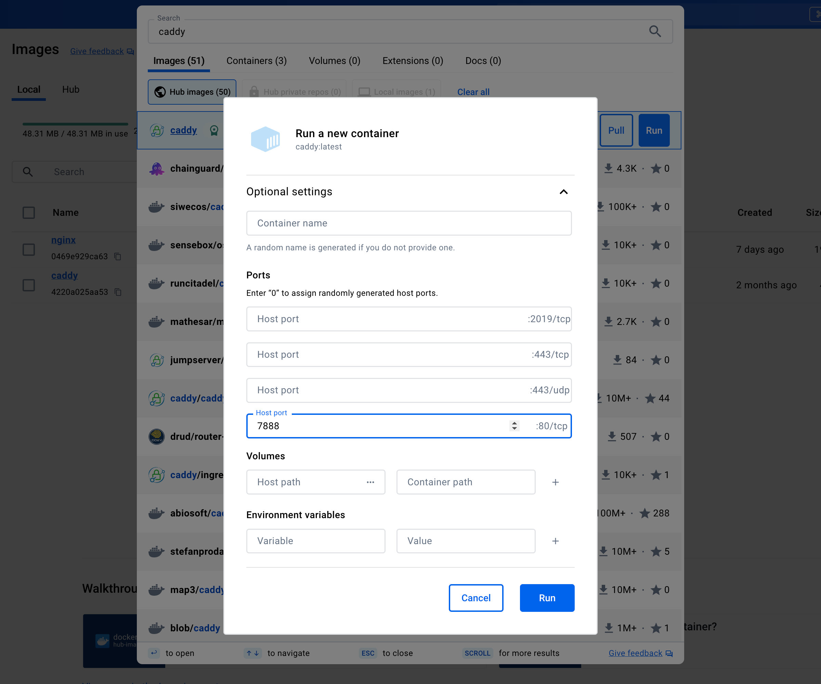Click the feedback icon in search footer

click(669, 653)
